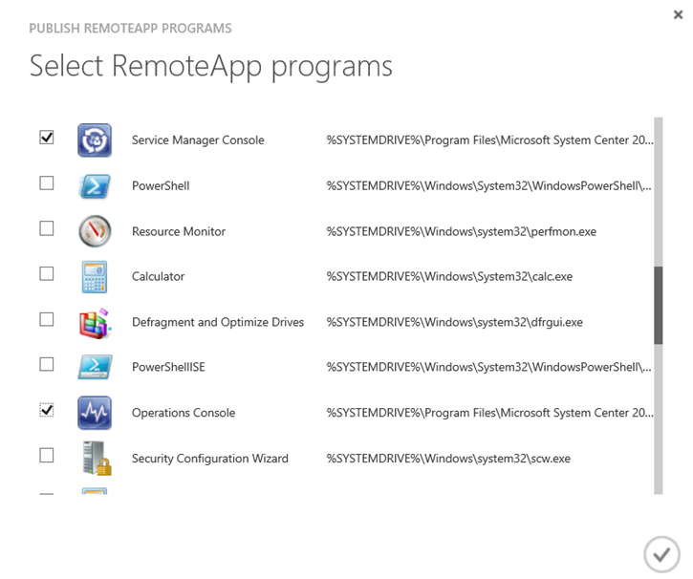The height and width of the screenshot is (579, 693).
Task: Enable the Resource Monitor checkbox
Action: tap(47, 228)
